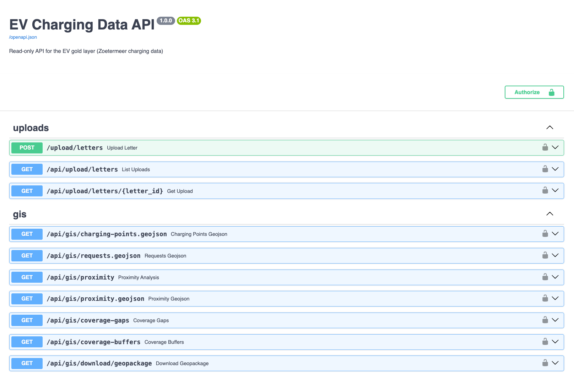Collapse the gis section

(549, 213)
